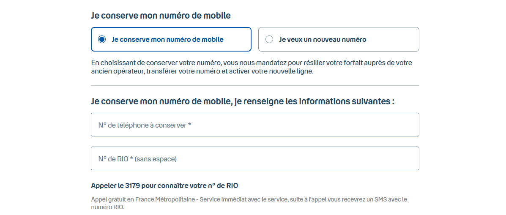Click "Appeler le 3179 pour connaître votre n° de RIO"
The image size is (506, 215).
click(x=167, y=185)
